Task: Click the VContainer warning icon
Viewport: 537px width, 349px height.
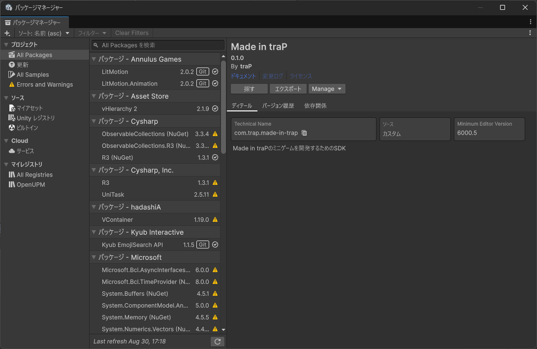Action: (x=215, y=220)
